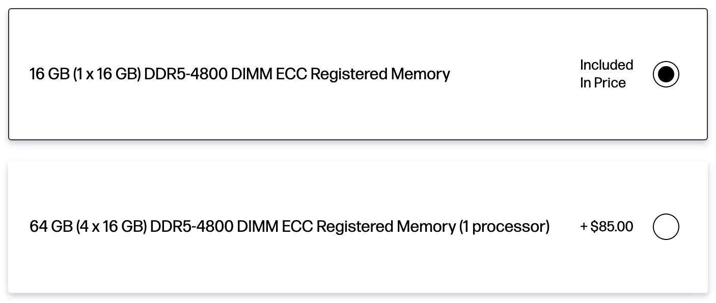716x303 pixels.
Task: Click the Included In Price label
Action: 607,74
